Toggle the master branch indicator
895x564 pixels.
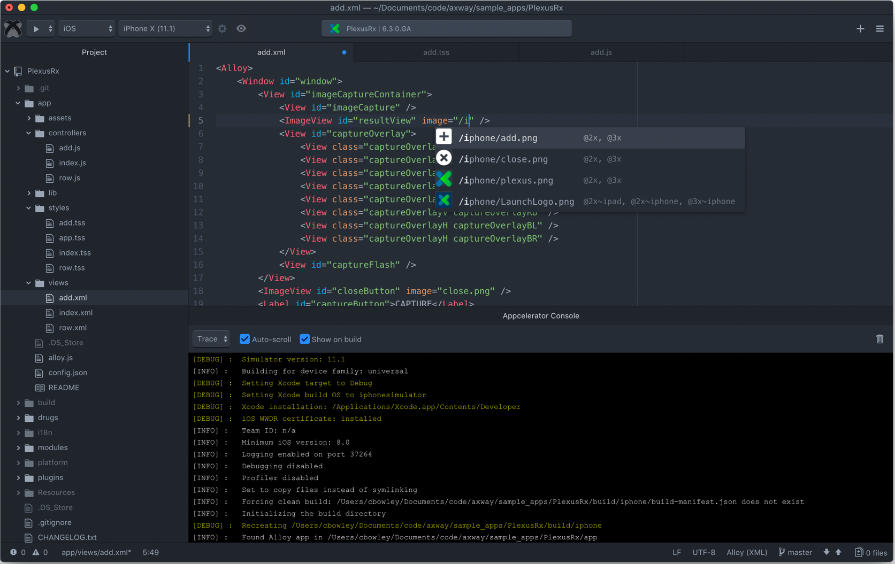coord(794,552)
